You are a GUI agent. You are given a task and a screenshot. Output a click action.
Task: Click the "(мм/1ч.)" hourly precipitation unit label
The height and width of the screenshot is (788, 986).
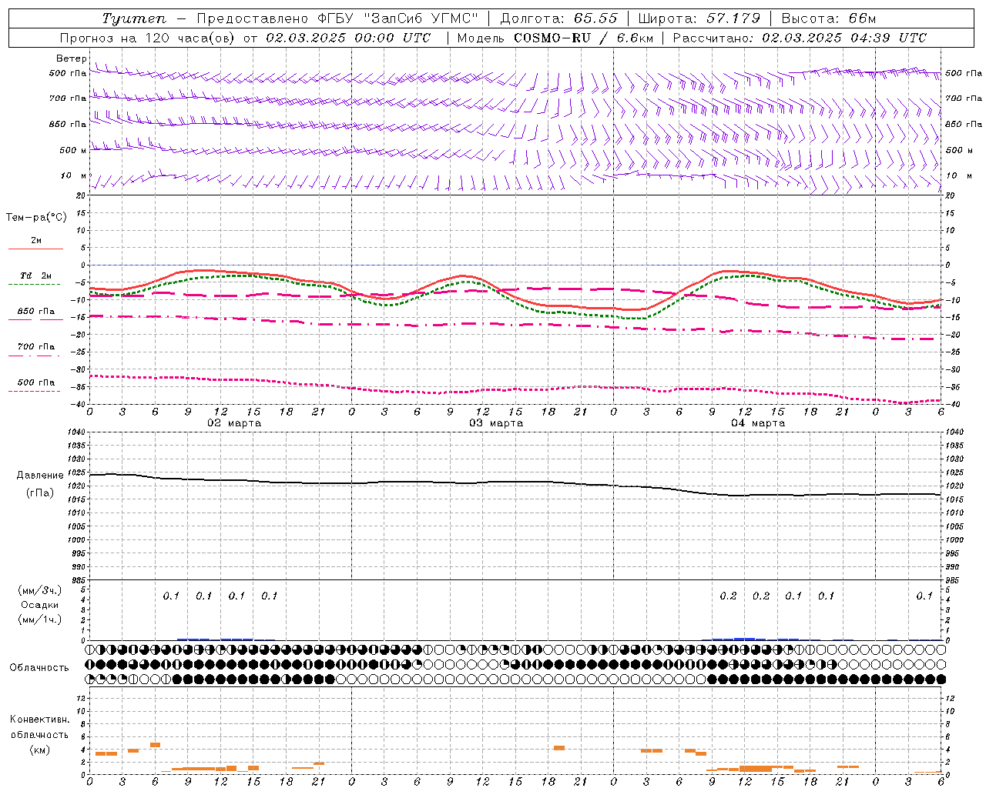[x=40, y=619]
